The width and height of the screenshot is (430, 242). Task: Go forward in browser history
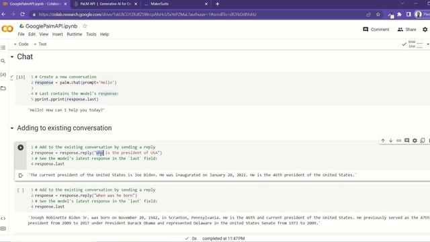tap(13, 14)
